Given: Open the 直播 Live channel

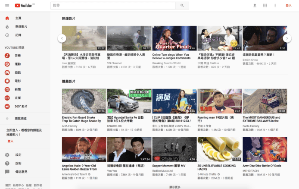Looking at the screenshot, I should pos(18,98).
